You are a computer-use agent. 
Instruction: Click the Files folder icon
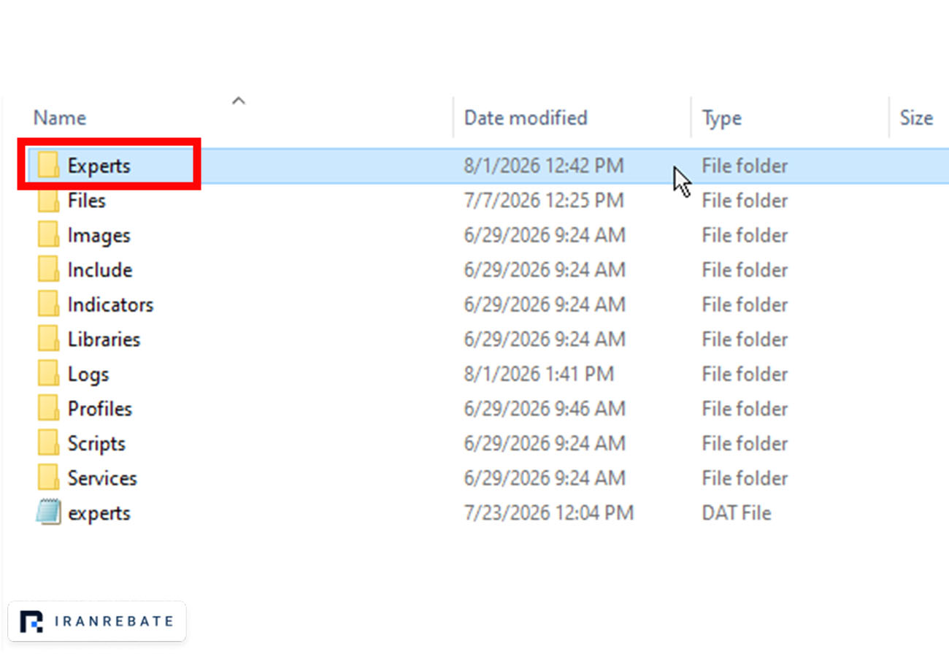pyautogui.click(x=48, y=201)
